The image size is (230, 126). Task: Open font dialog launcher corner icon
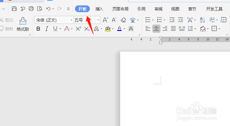click(x=139, y=35)
